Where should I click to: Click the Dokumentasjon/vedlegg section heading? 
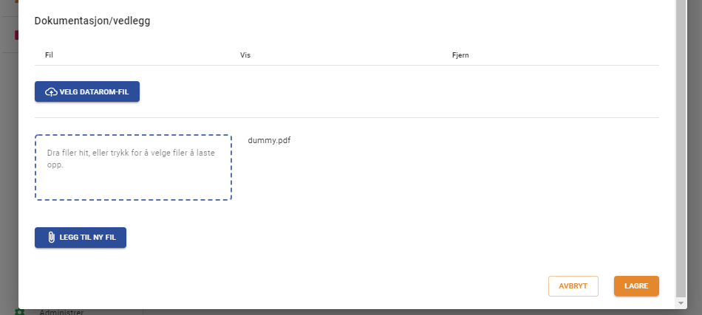point(92,21)
